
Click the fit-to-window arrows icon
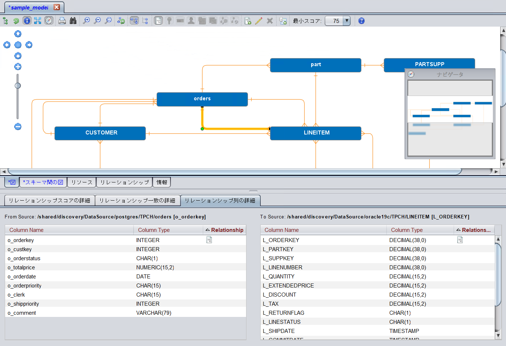(x=38, y=21)
